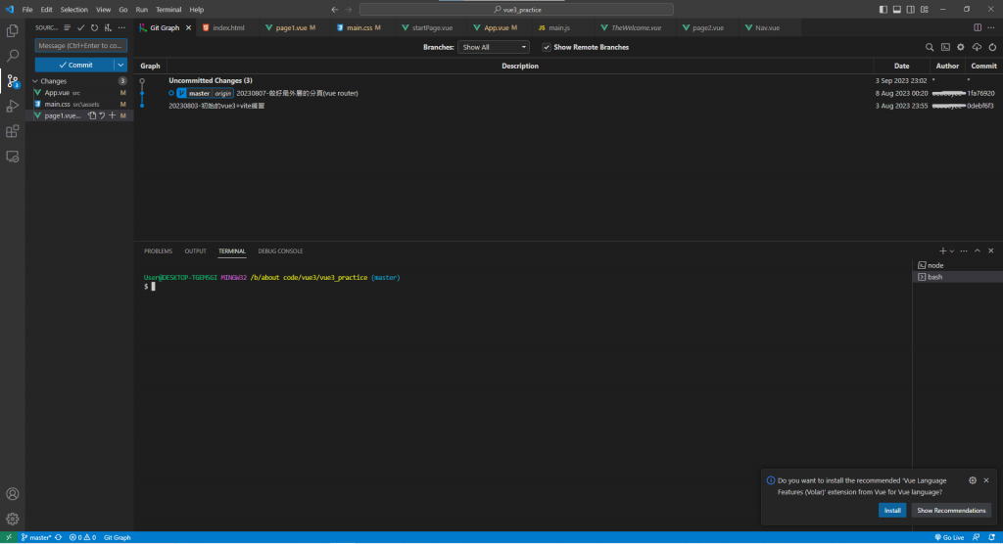Select App.vue in Changes list
Image resolution: width=1003 pixels, height=544 pixels.
80,93
